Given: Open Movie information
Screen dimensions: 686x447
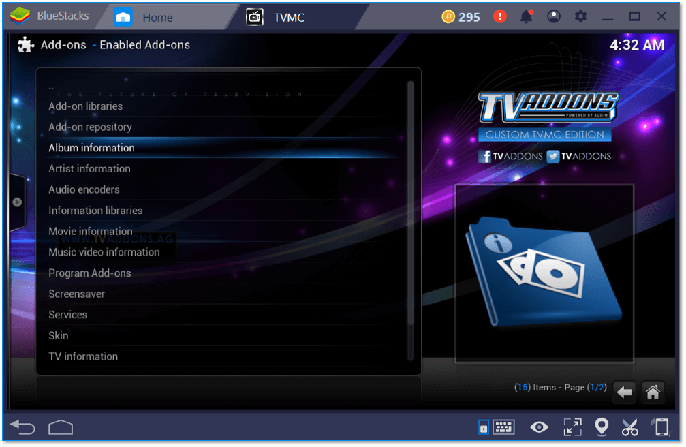Looking at the screenshot, I should pos(223,231).
